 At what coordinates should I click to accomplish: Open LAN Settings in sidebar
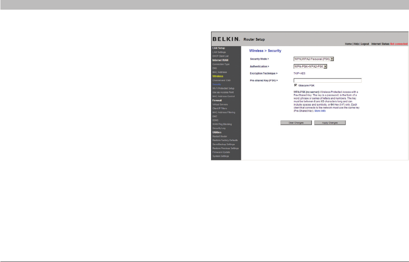pos(219,52)
